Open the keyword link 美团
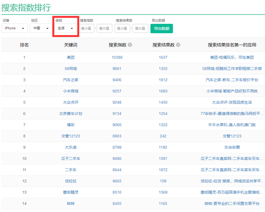 [x=71, y=57]
